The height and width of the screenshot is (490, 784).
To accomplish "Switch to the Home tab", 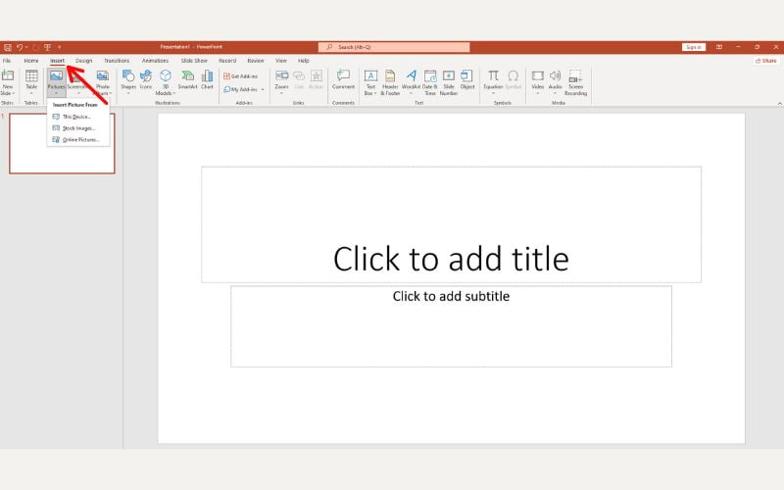I will 31,61.
